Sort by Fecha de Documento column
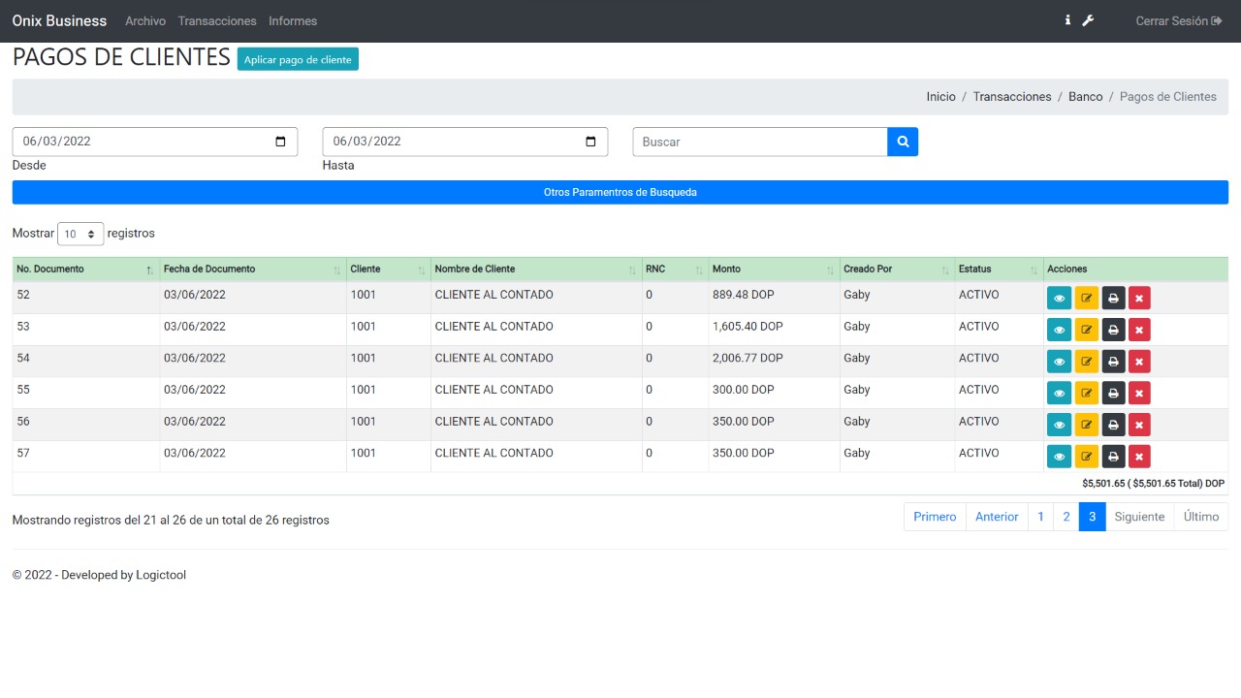This screenshot has height=698, width=1241. [x=252, y=269]
